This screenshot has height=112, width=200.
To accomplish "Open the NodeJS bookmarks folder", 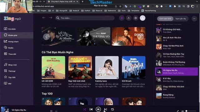I will point(74,11).
